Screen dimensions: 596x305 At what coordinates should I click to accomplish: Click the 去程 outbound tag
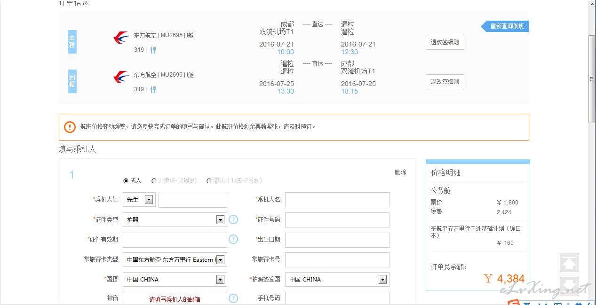[72, 41]
